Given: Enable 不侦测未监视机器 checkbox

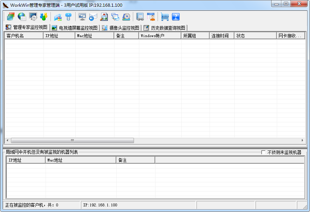Looking at the screenshot, I should pyautogui.click(x=263, y=152).
